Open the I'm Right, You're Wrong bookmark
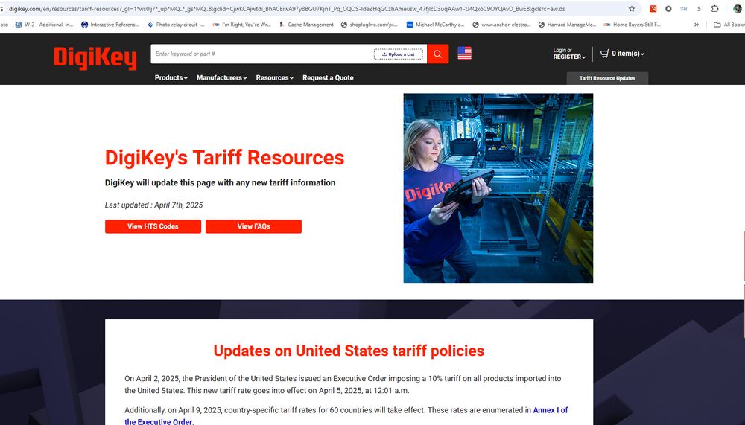Viewport: 745px width, 425px height. coord(242,25)
